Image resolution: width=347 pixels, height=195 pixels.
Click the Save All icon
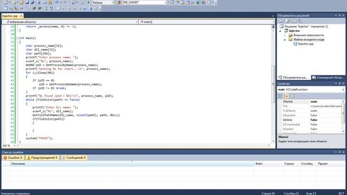click(33, 2)
